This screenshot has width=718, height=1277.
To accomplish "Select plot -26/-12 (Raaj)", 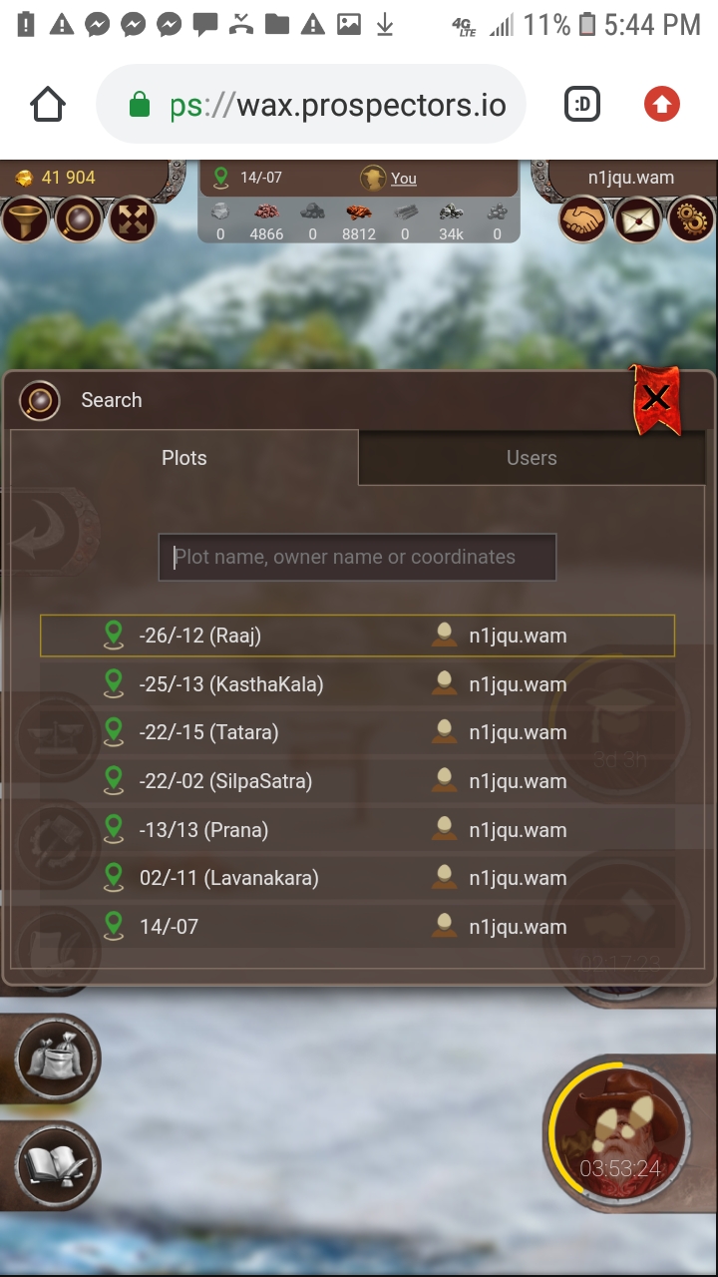I will click(357, 636).
